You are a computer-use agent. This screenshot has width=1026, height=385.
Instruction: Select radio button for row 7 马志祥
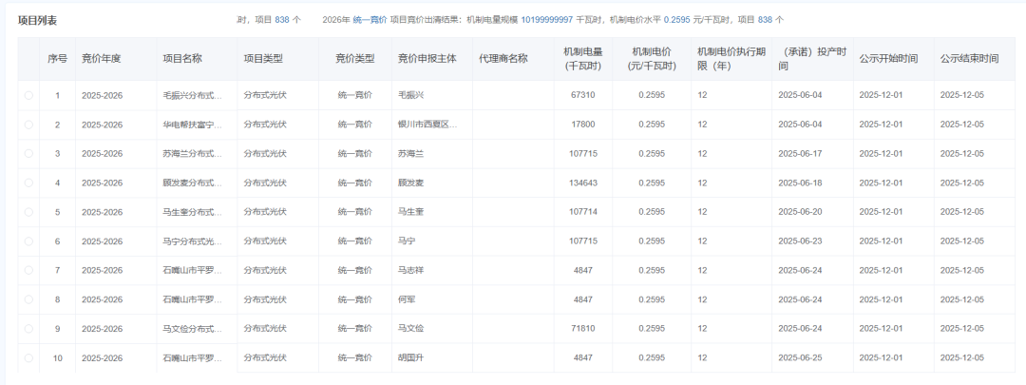tap(28, 270)
